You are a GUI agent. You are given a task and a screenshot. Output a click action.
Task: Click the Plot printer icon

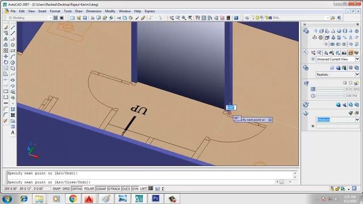point(92,18)
